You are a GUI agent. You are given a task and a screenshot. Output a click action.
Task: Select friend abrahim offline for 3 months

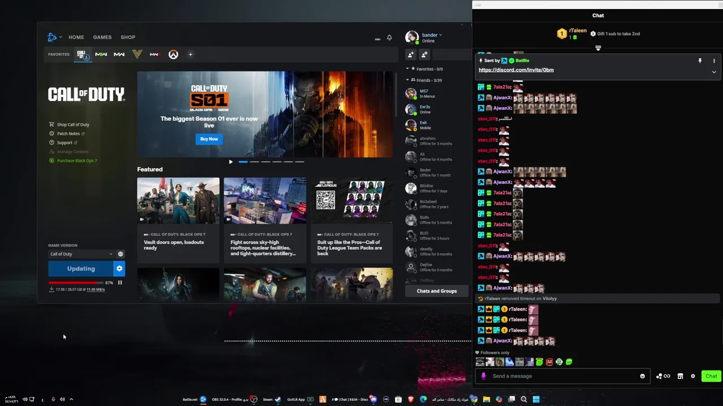[x=437, y=141]
